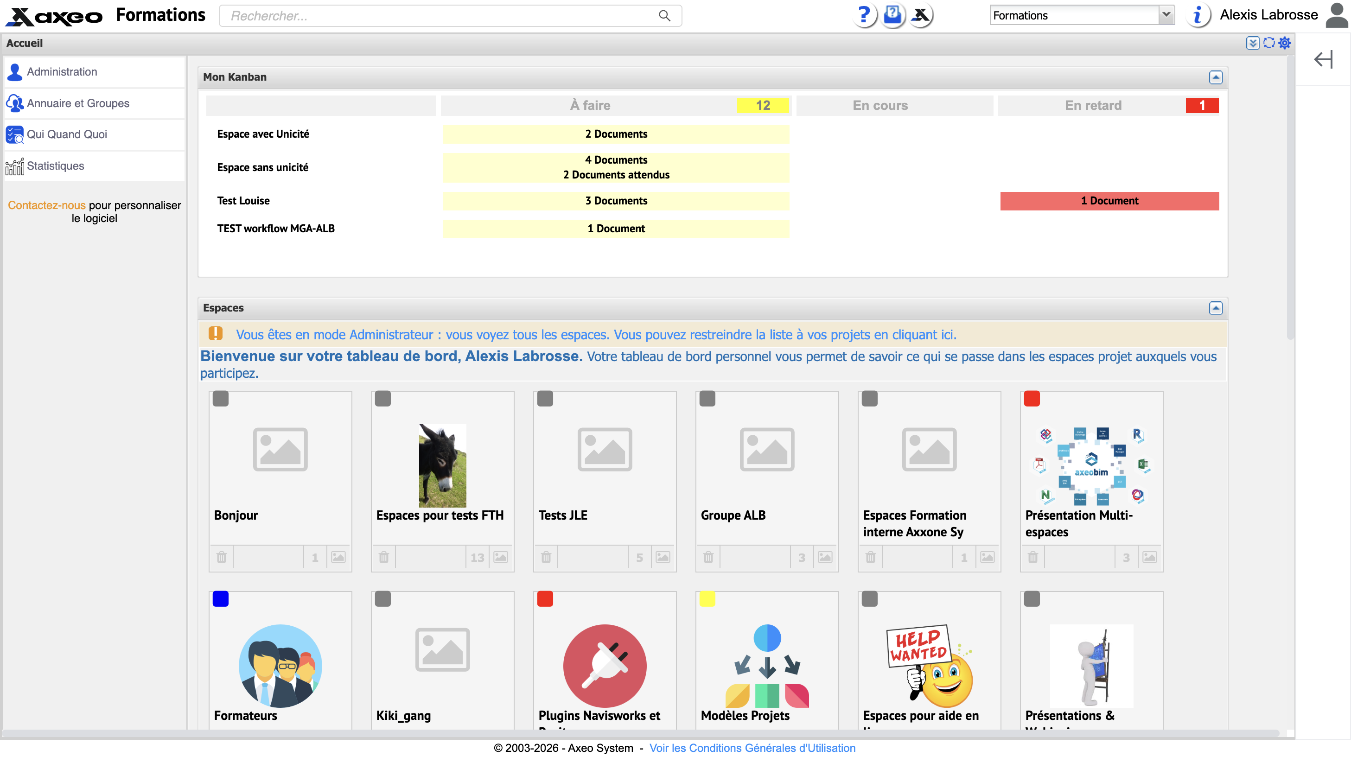Delete the Bonjour space with trash icon

point(221,557)
